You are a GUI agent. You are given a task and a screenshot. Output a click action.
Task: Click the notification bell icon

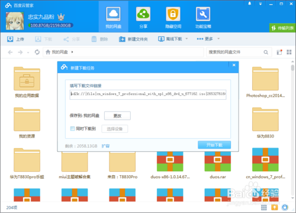point(249,4)
